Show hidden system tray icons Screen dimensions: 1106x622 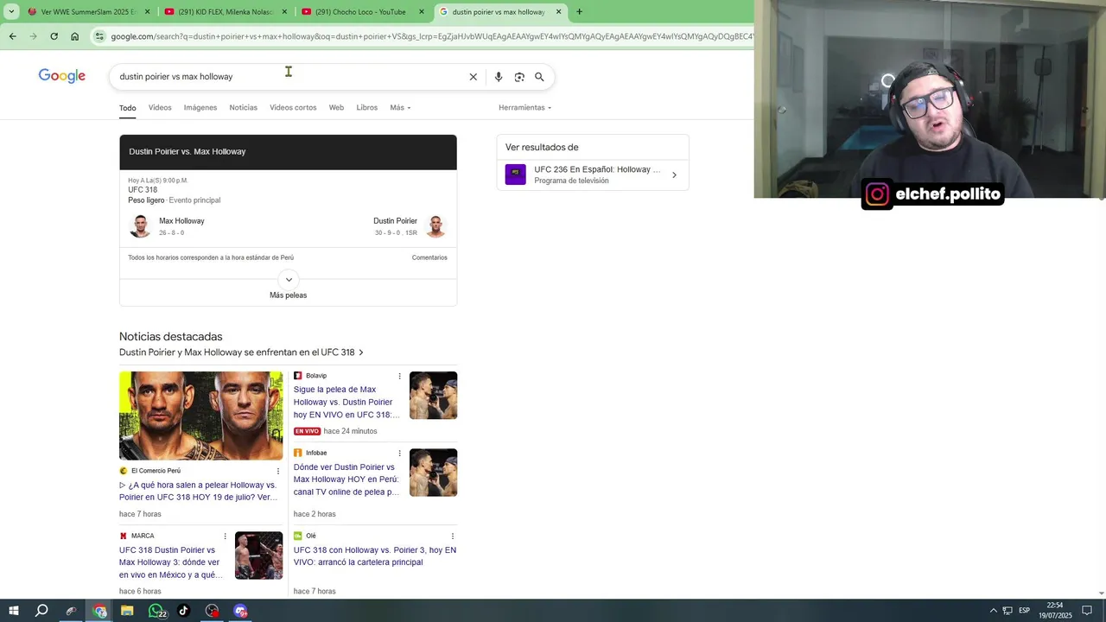pos(993,611)
